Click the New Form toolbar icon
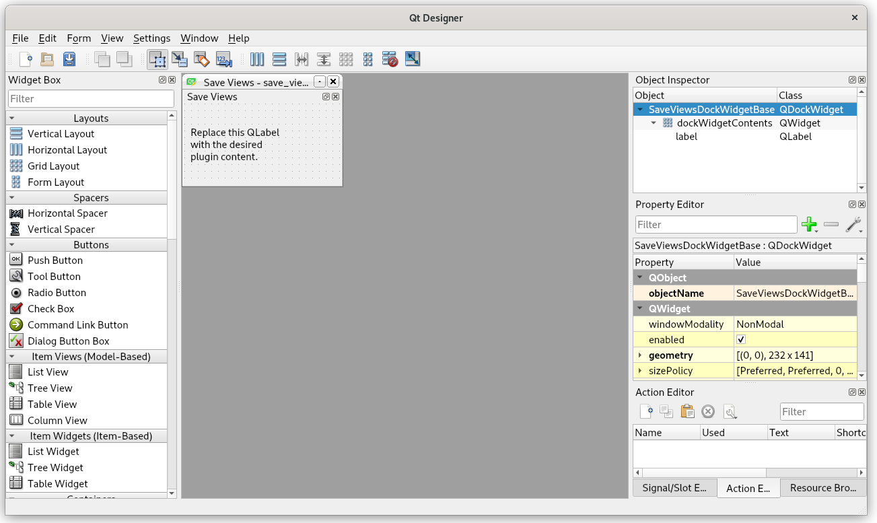 (x=25, y=59)
